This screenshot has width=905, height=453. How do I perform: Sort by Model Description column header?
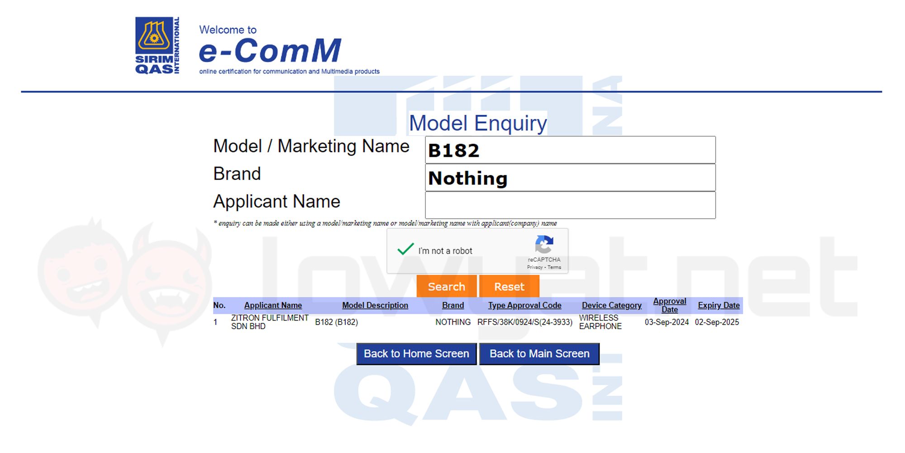375,305
